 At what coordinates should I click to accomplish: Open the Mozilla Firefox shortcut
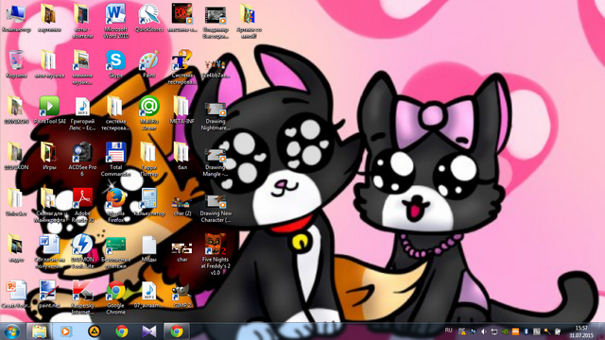(x=115, y=205)
